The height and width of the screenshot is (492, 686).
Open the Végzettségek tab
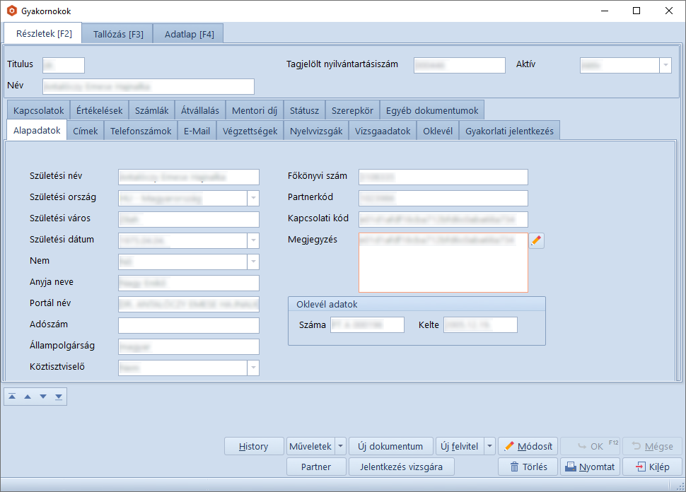click(250, 131)
